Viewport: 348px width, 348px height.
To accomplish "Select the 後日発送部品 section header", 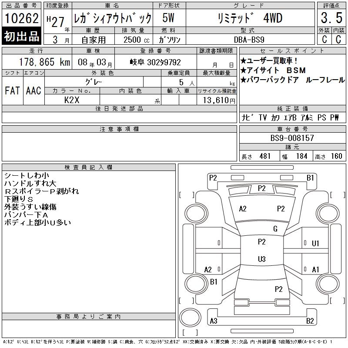I will coord(119,109).
